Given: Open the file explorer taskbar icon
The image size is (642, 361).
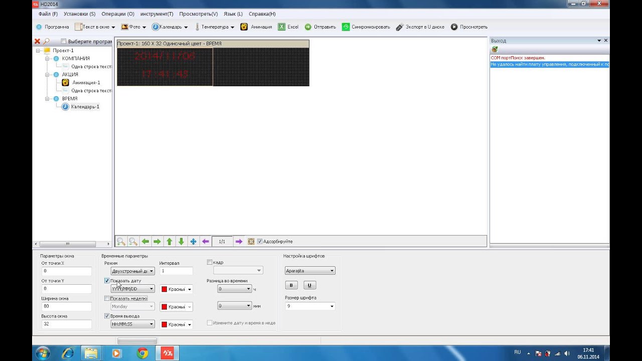Looking at the screenshot, I should coord(91,353).
